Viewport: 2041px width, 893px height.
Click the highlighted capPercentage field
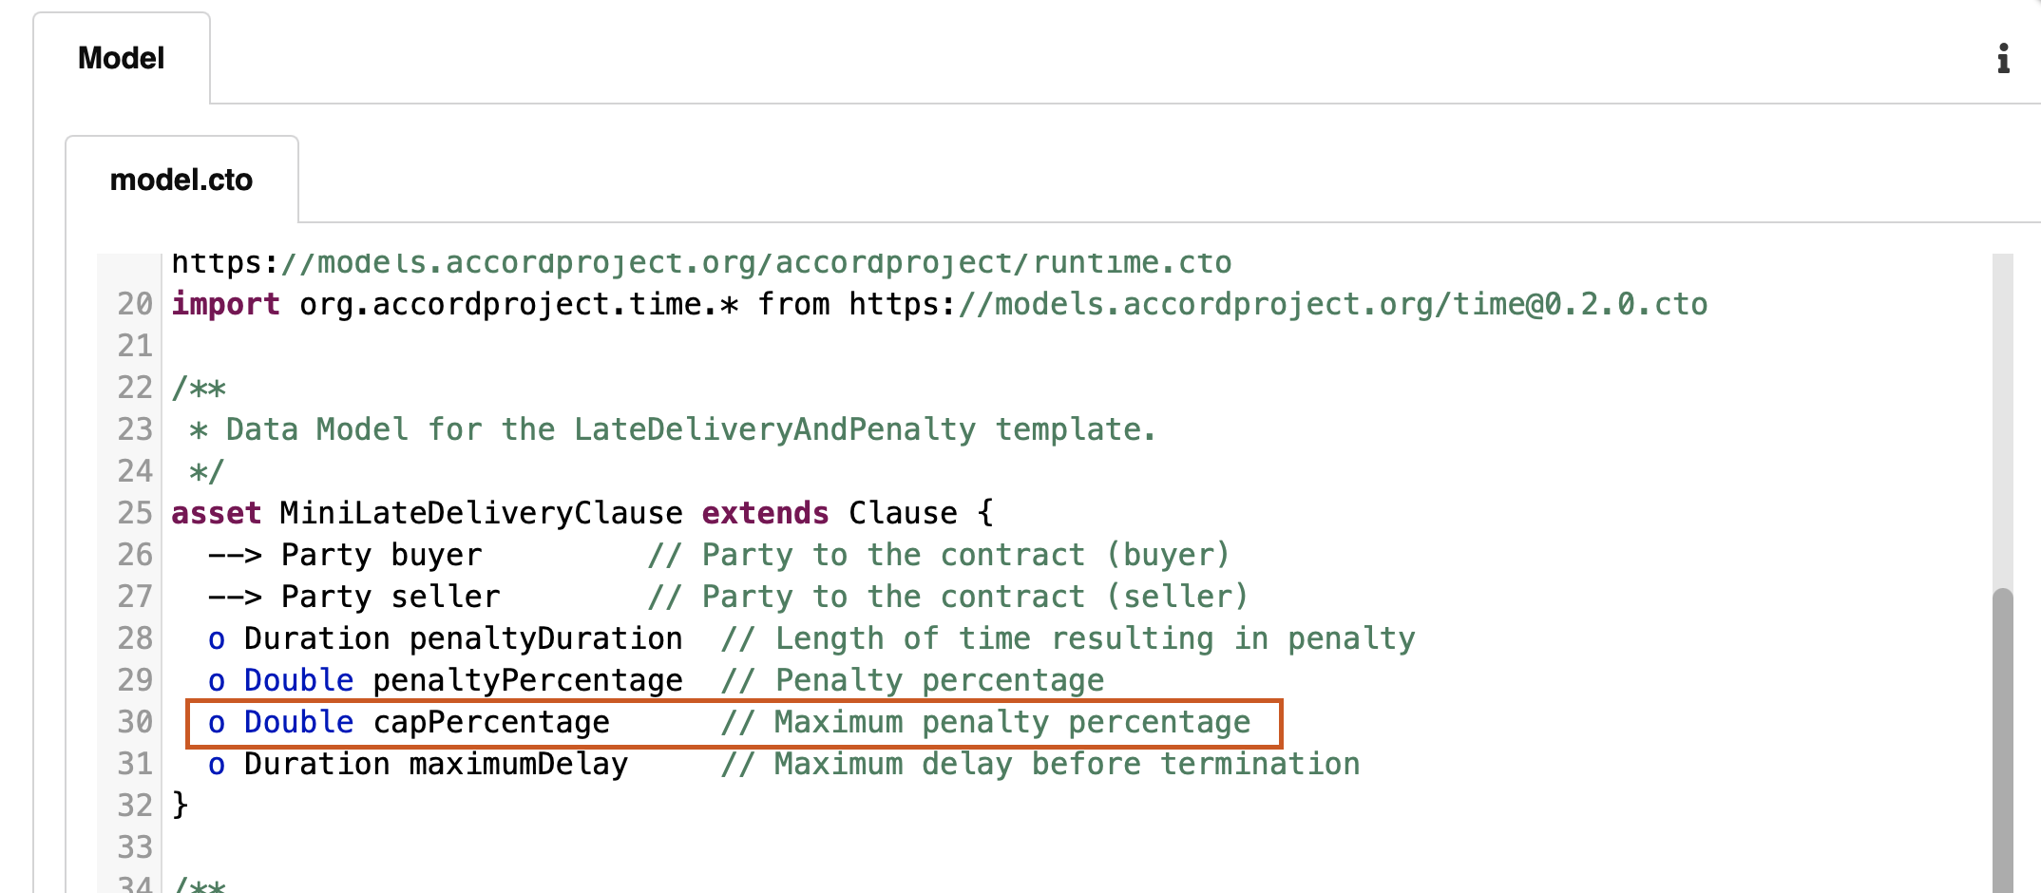491,722
